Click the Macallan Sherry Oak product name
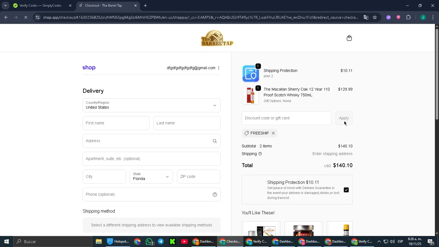The width and height of the screenshot is (439, 247). coord(297,92)
